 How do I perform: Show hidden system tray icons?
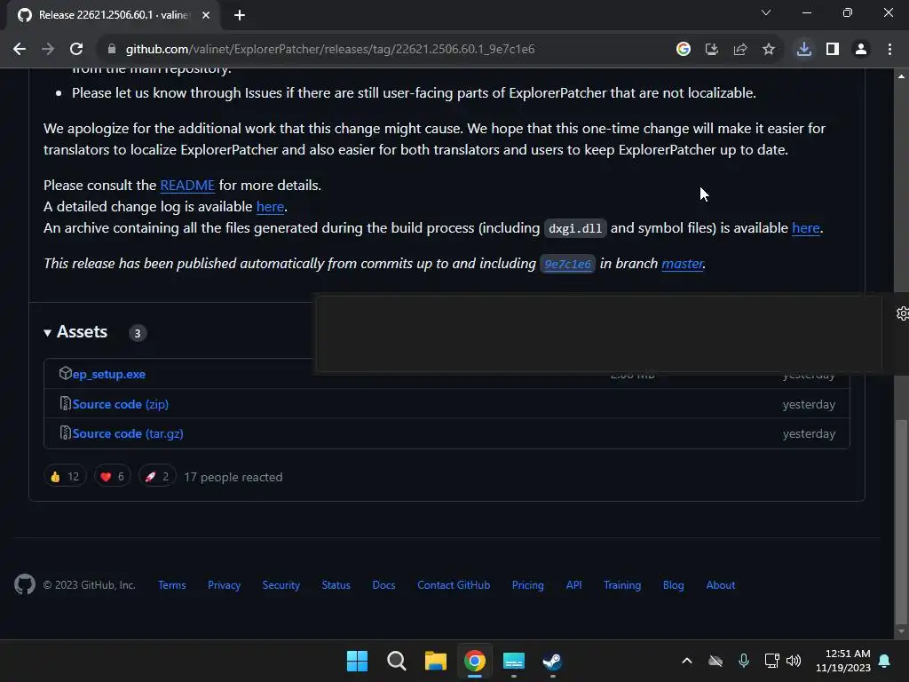687,661
